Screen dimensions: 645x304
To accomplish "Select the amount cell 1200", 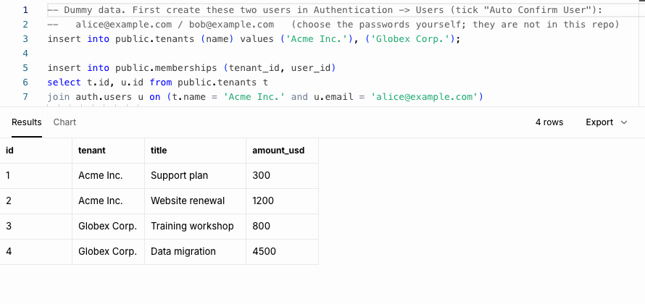I will tap(282, 201).
